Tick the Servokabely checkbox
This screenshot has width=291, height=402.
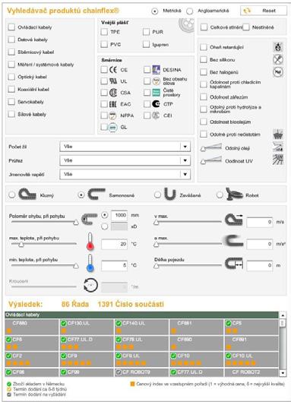tap(11, 102)
